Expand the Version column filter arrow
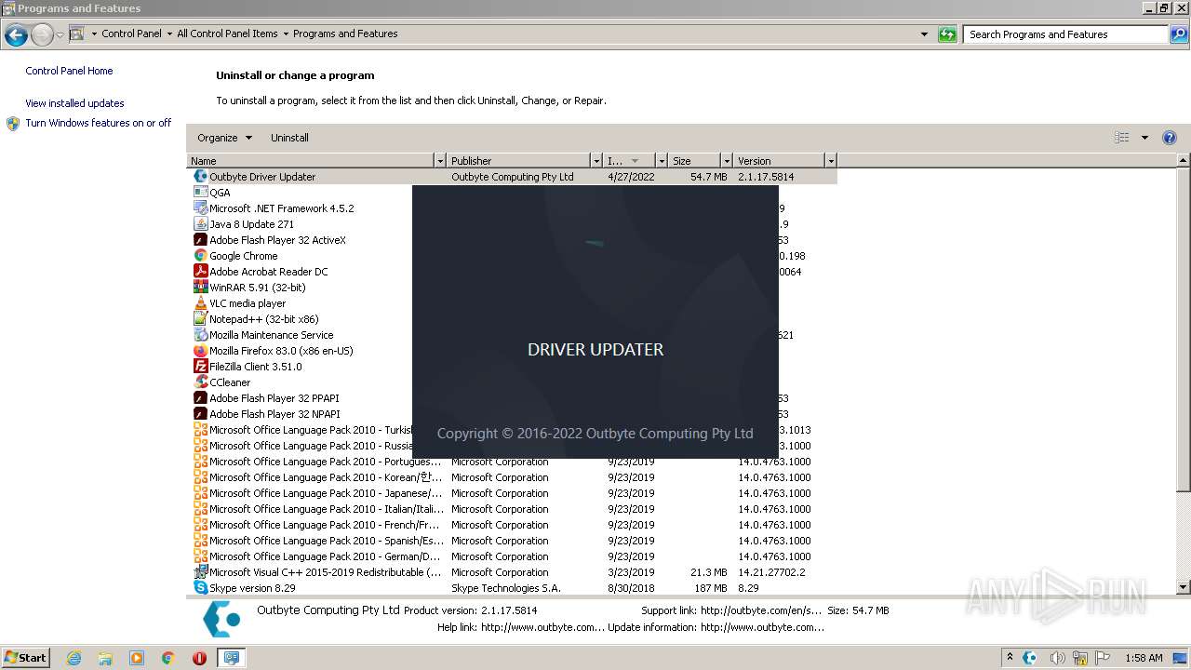Image resolution: width=1191 pixels, height=670 pixels. pos(831,161)
